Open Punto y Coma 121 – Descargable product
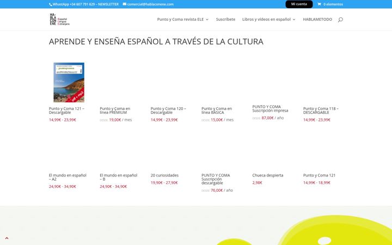392x245 pixels. point(66,111)
